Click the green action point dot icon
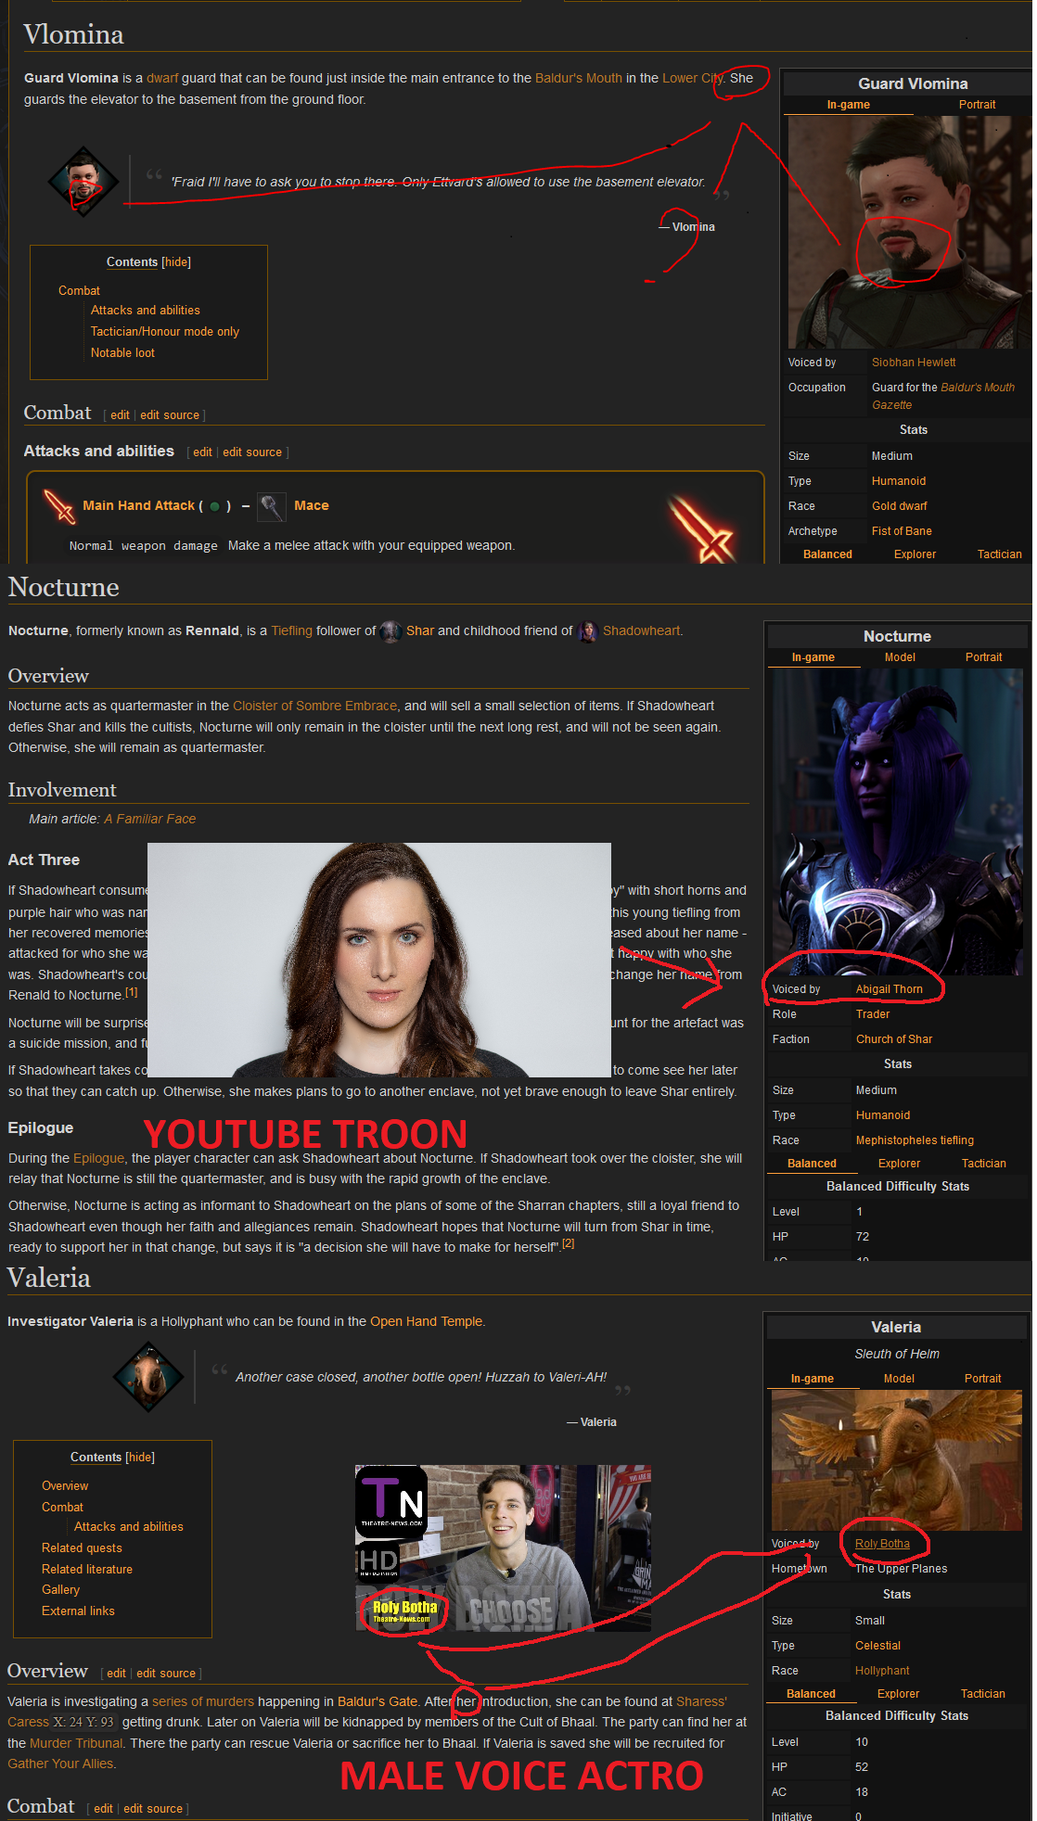1037x1821 pixels. tap(215, 506)
